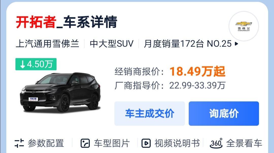Expand the sales ranking arrow after NO.25
Screen dimensions: 274x153
click(236, 44)
